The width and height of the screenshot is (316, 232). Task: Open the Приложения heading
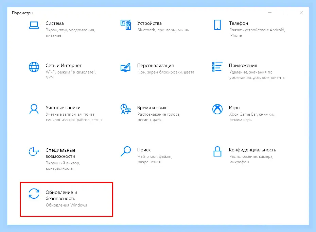point(243,66)
